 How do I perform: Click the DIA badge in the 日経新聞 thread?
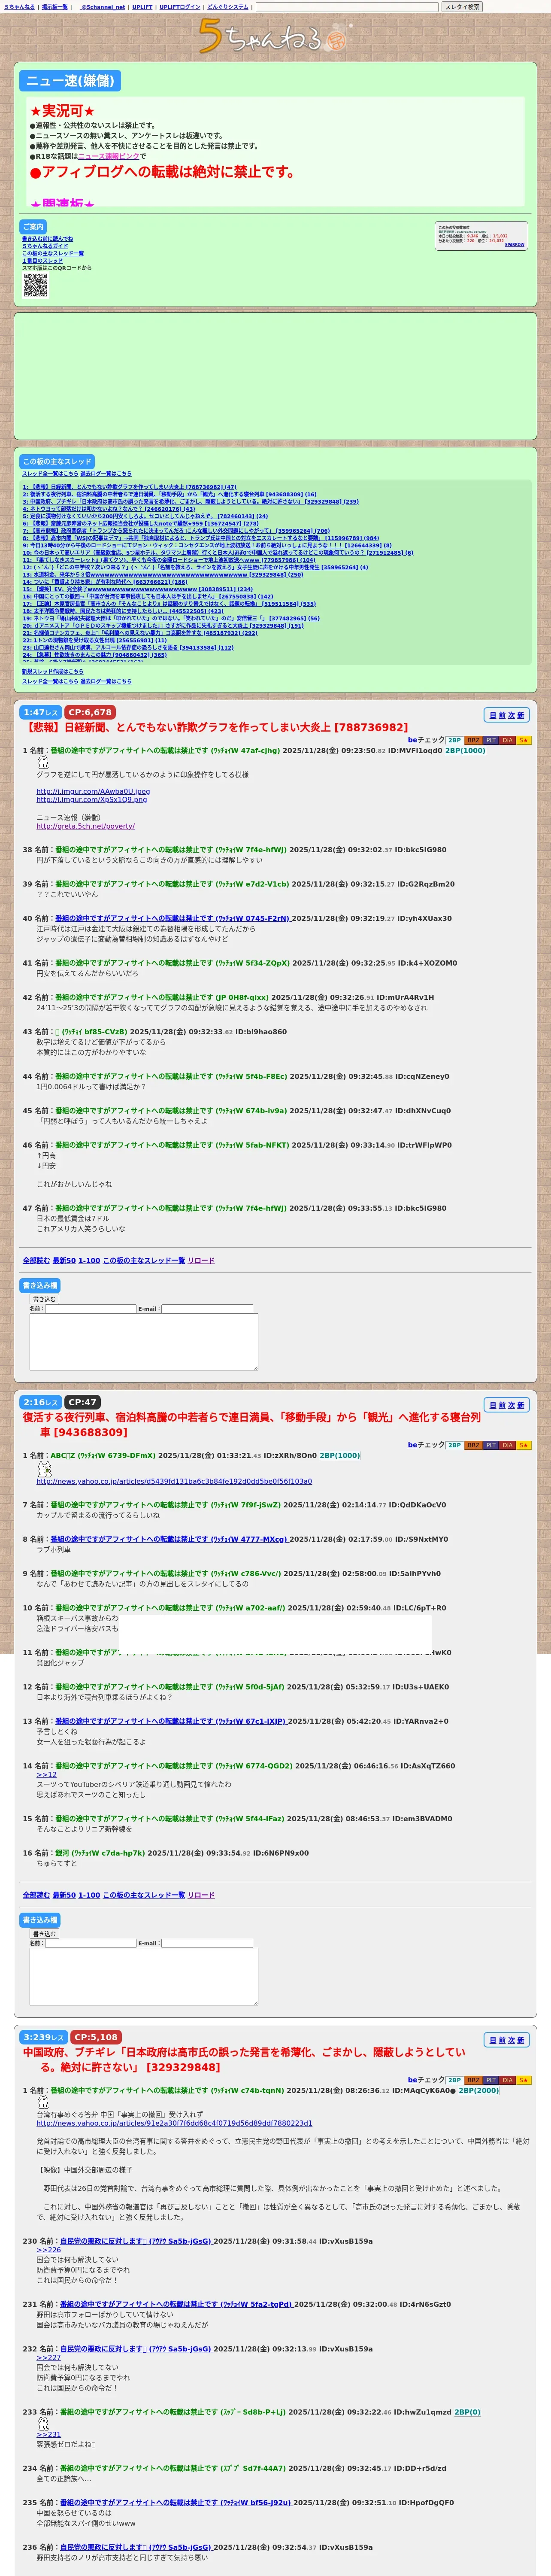point(507,740)
